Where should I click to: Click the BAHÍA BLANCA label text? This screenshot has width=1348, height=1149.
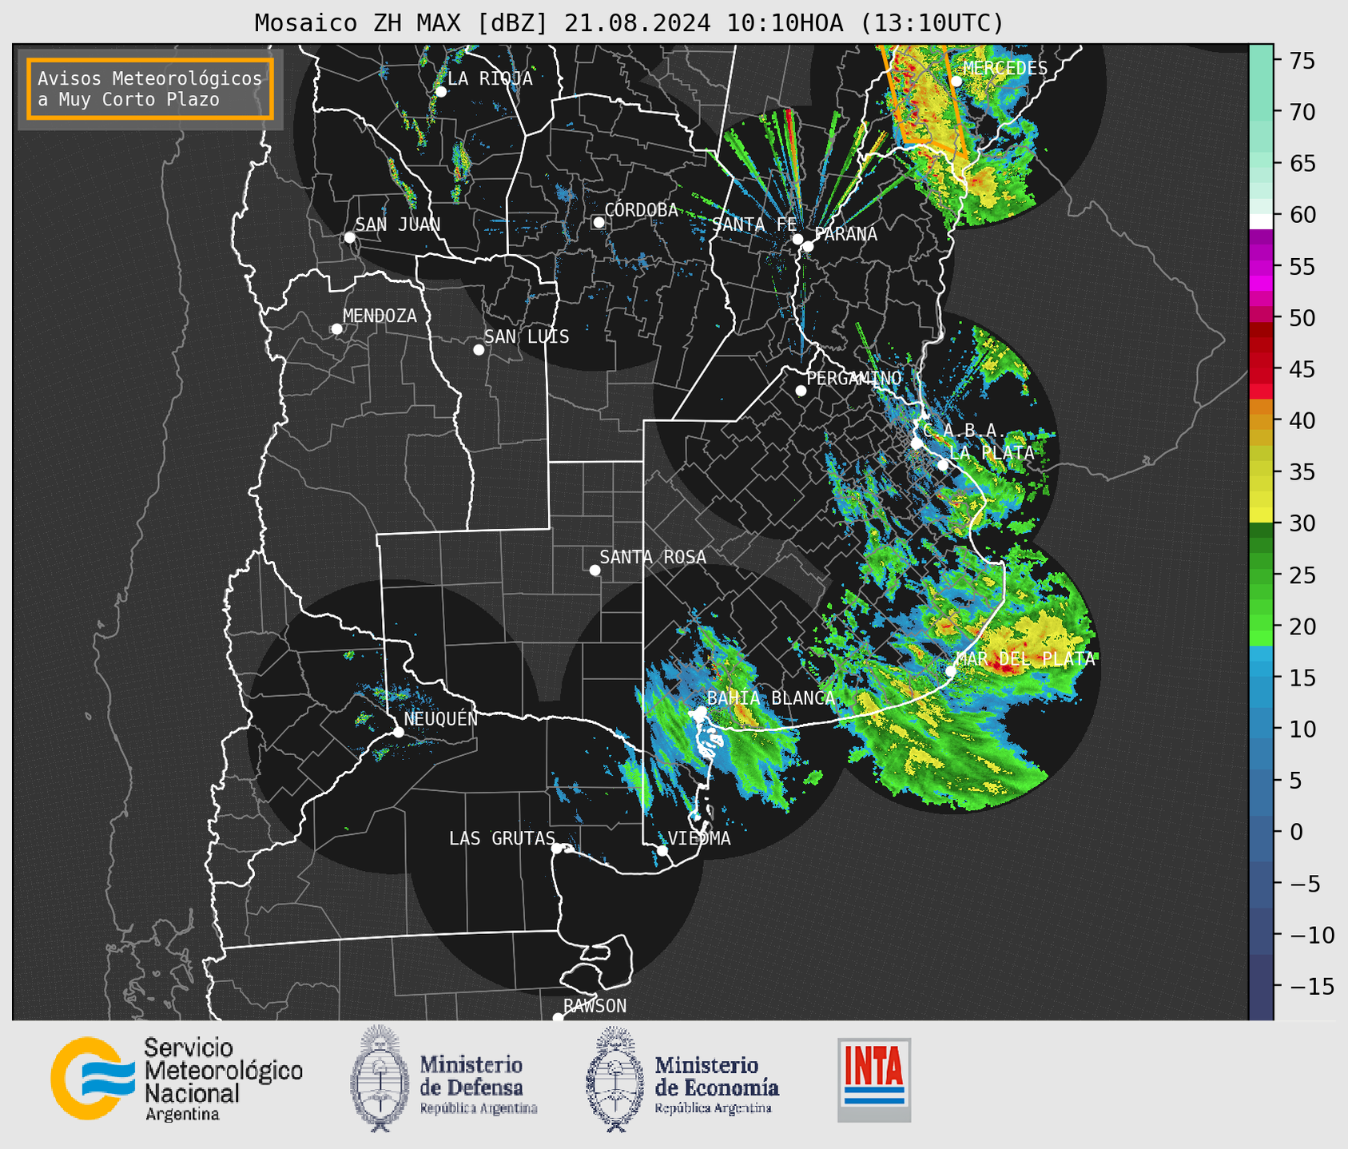(x=771, y=698)
